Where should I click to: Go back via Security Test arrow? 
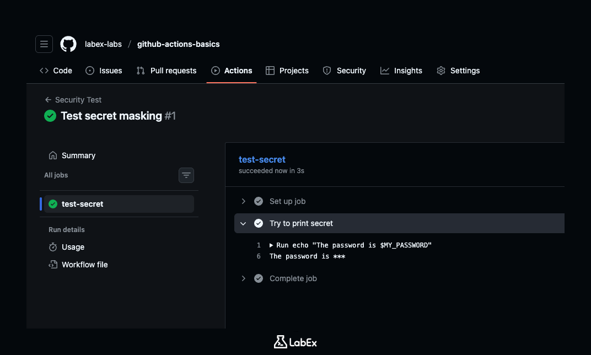(x=48, y=100)
